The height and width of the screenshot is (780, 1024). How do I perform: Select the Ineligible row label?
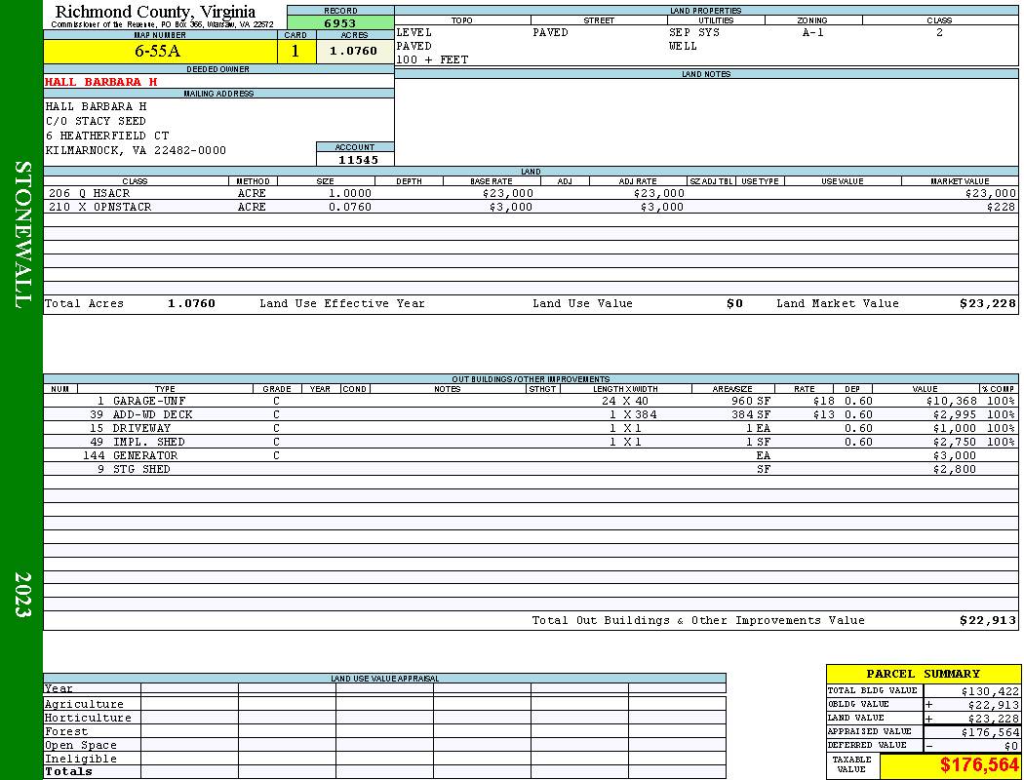(x=81, y=760)
